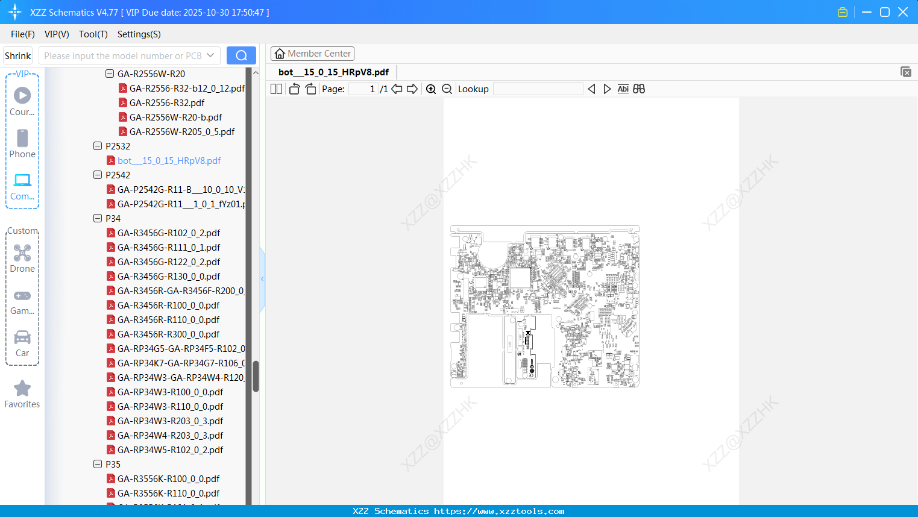
Task: Click the PCB board layout drawing
Action: coord(545,306)
